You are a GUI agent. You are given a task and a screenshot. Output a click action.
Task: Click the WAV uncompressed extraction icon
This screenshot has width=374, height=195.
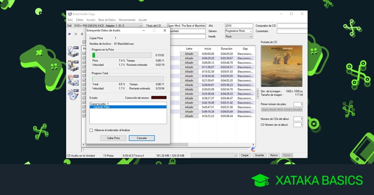[73, 52]
